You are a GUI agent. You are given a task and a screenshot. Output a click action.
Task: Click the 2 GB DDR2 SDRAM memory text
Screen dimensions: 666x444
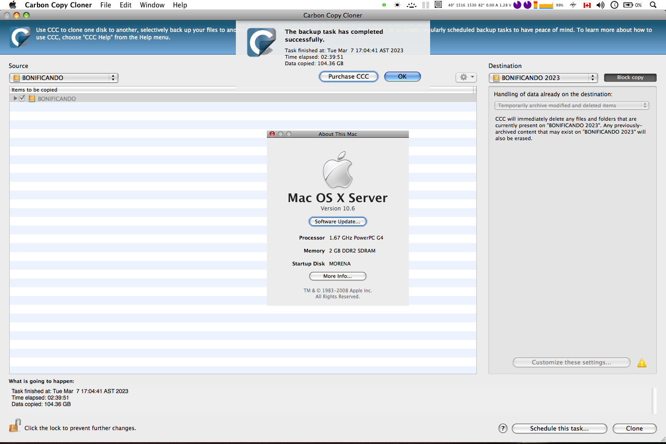point(352,251)
